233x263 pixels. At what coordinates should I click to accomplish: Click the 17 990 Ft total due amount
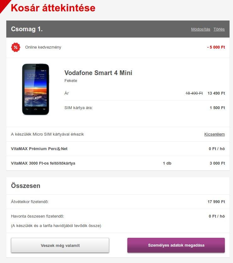[x=216, y=202]
